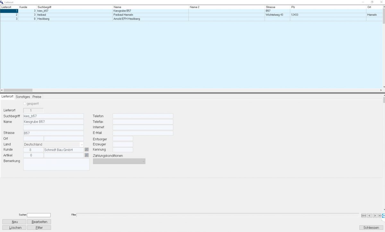Click the Schliessen button

click(x=371, y=228)
